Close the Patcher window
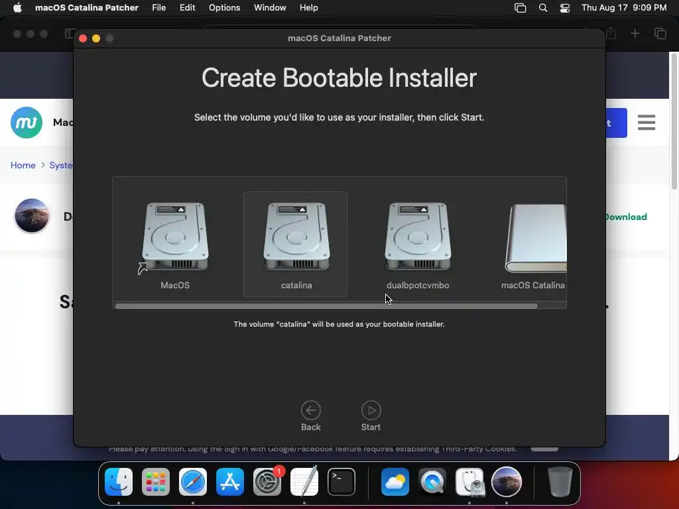This screenshot has width=679, height=509. [83, 38]
